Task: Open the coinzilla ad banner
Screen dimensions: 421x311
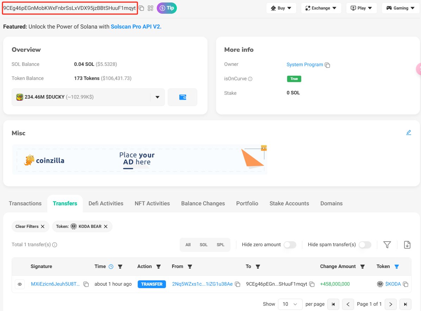Action: point(140,160)
